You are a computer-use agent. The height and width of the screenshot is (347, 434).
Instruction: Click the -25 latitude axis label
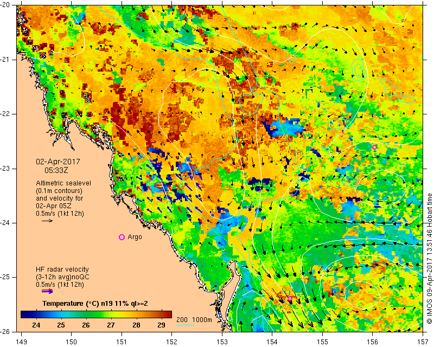coord(5,277)
